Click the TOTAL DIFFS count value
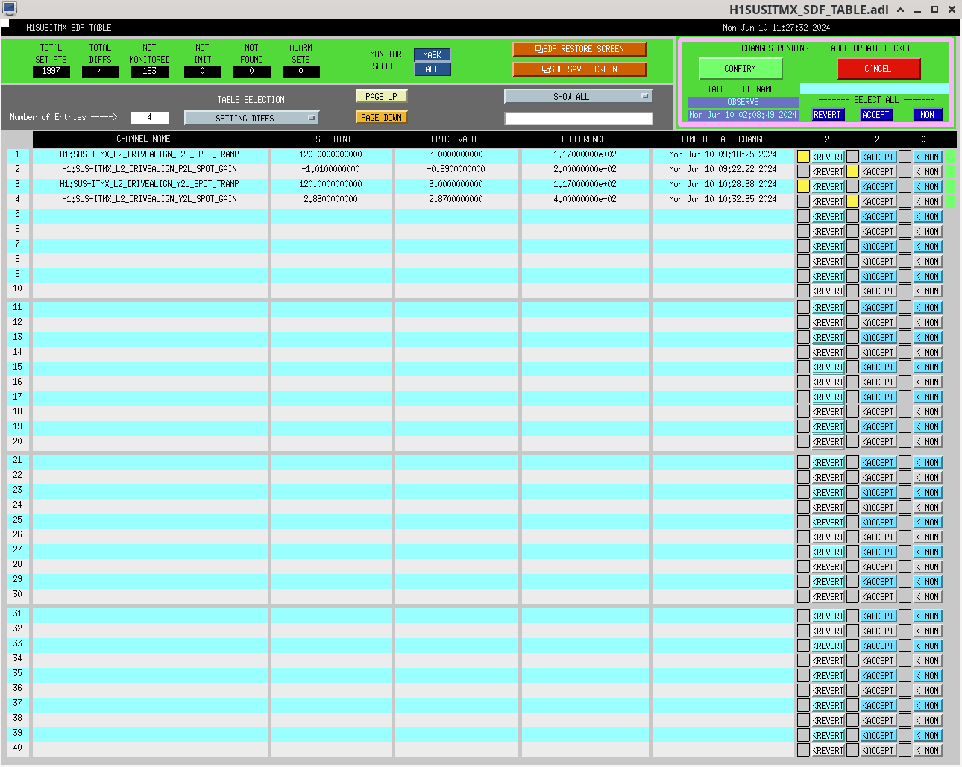 click(100, 72)
